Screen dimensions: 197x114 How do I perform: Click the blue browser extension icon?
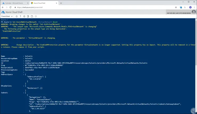click(x=181, y=7)
